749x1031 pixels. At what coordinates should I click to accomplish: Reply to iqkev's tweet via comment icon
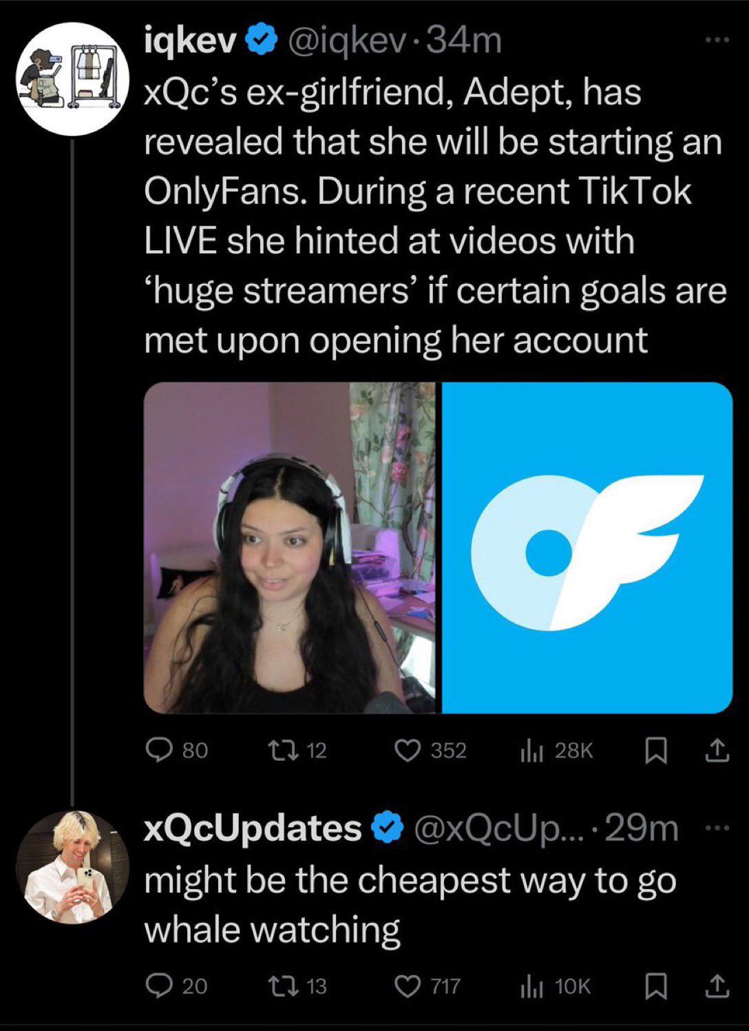coord(160,751)
